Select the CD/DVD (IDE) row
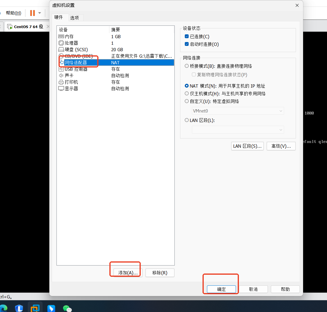 [x=116, y=56]
